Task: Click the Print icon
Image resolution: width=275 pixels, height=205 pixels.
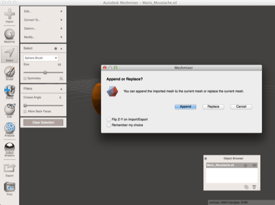Action: pos(9,188)
